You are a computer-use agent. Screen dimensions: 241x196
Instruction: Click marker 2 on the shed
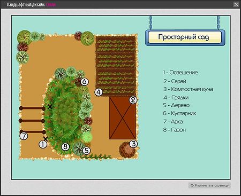[133, 100]
